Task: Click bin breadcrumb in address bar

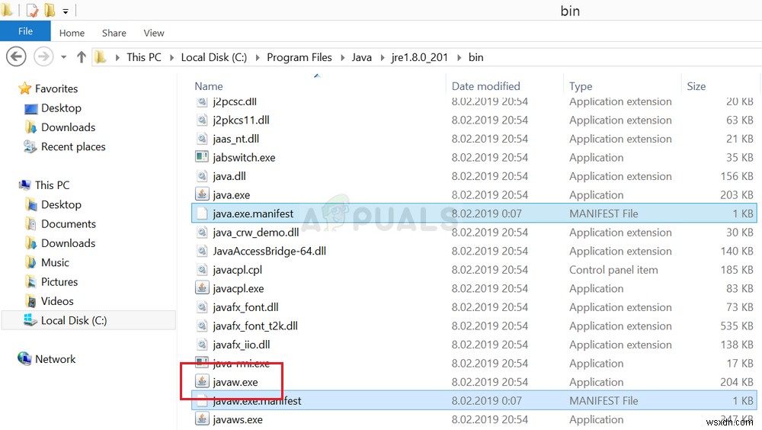Action: [x=475, y=57]
